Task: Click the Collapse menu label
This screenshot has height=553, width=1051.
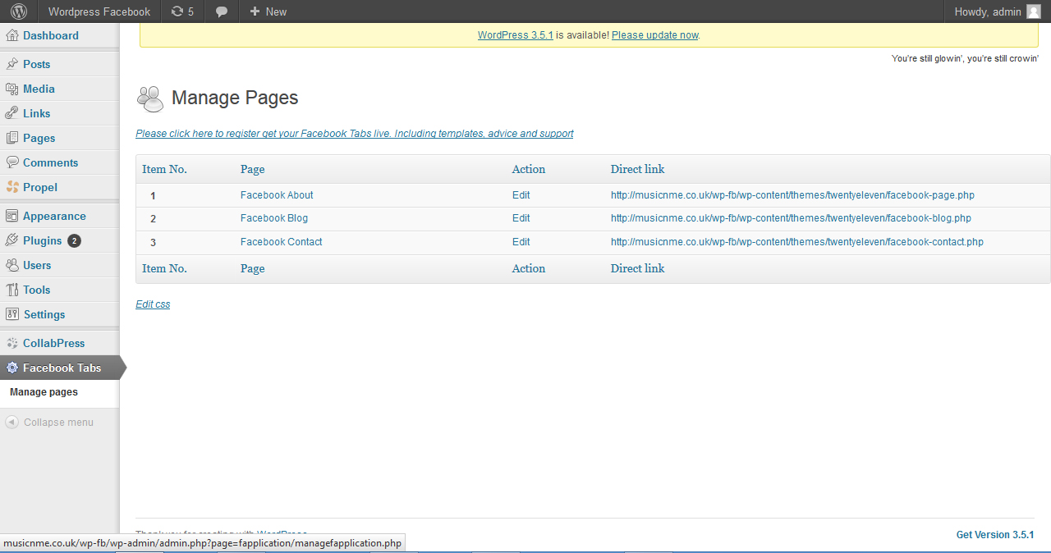Action: coord(58,423)
